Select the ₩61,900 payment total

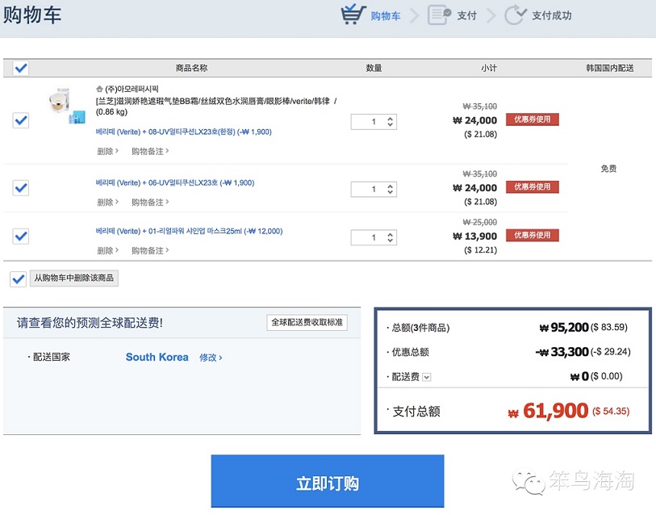(548, 411)
